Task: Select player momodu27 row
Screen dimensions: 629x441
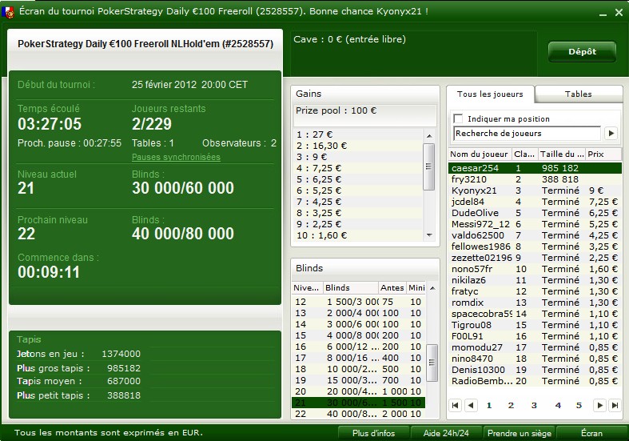Action: coord(535,347)
